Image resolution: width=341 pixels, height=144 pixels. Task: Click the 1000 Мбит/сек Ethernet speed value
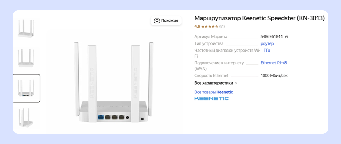pyautogui.click(x=274, y=76)
